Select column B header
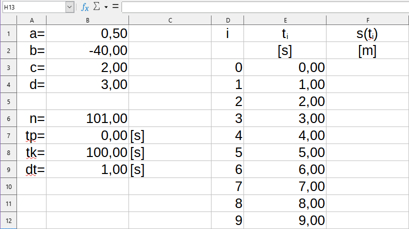 coord(87,20)
